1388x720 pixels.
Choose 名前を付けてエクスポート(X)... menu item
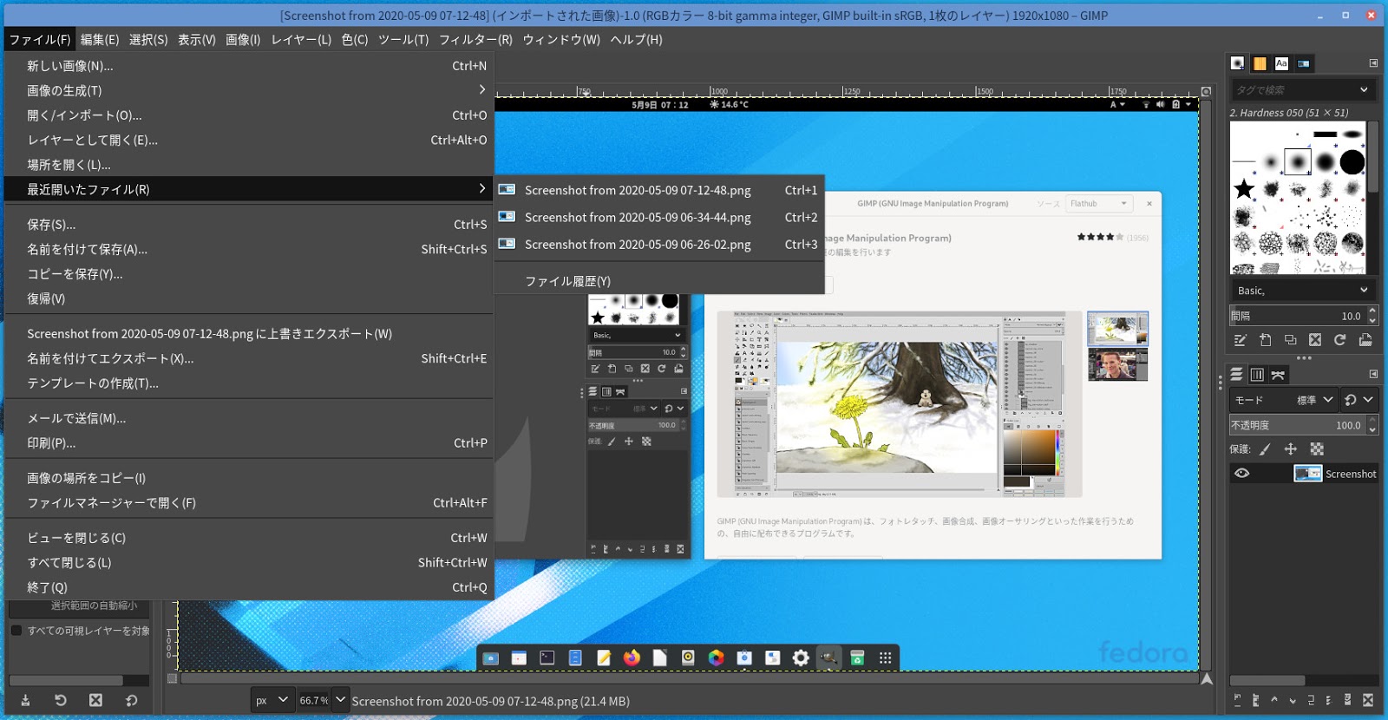point(249,358)
